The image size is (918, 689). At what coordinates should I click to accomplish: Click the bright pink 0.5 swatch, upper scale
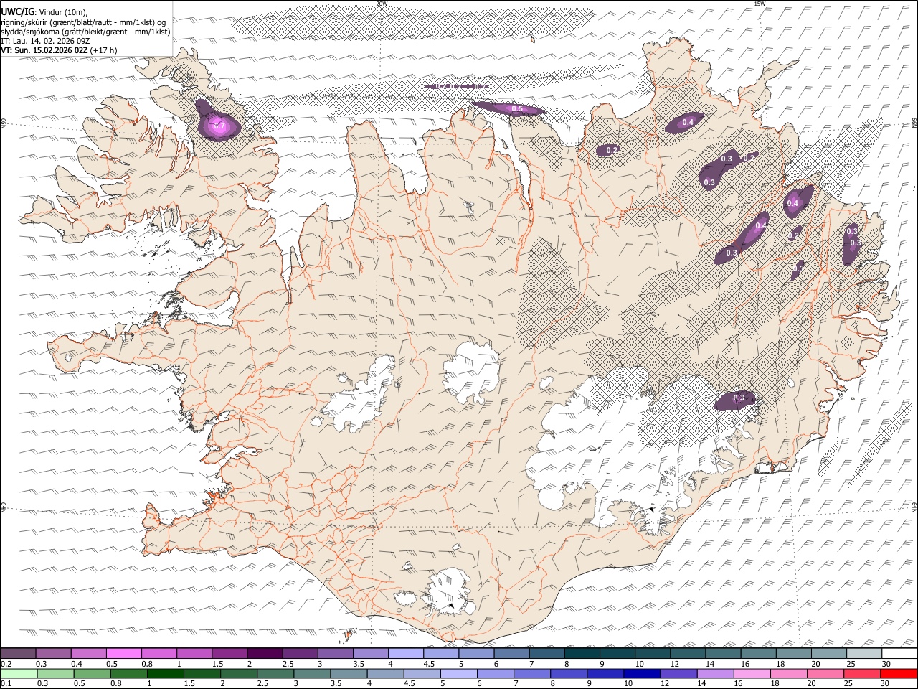coord(124,654)
